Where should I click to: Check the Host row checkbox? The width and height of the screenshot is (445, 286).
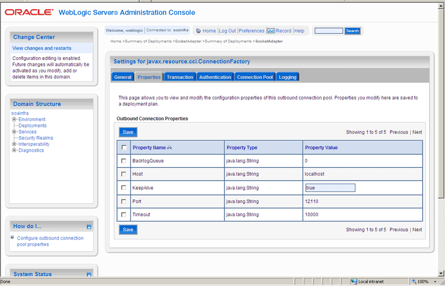123,174
